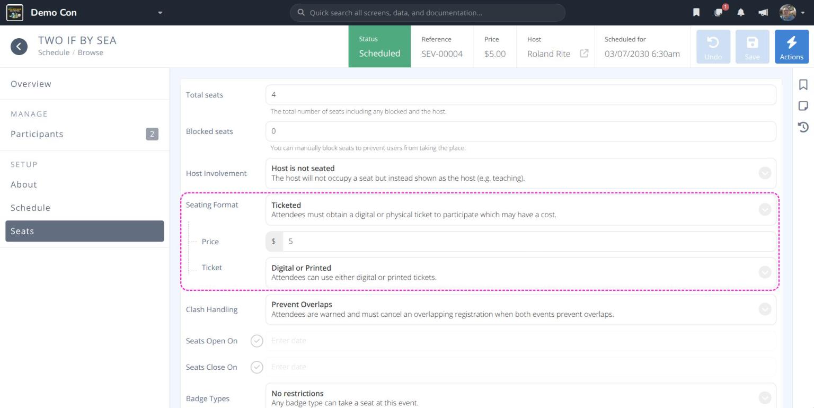
Task: Open the history icon in right sidebar
Action: pos(803,127)
